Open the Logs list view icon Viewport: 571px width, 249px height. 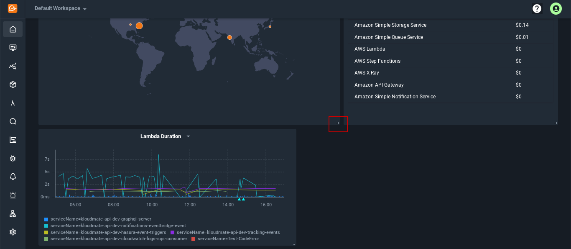[13, 139]
